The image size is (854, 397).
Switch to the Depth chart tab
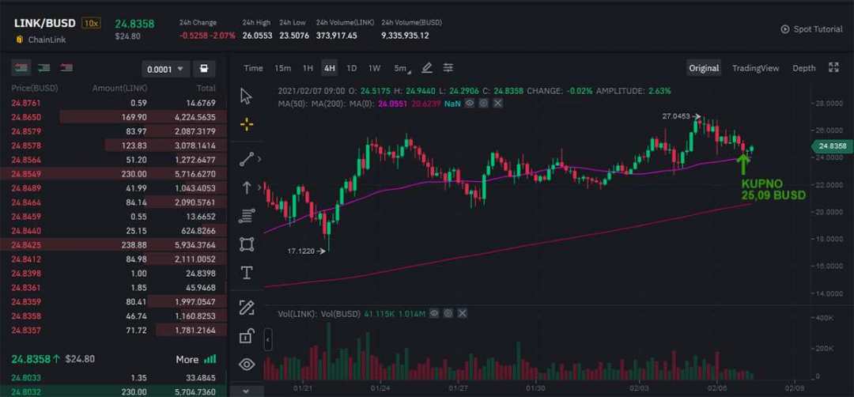point(803,68)
